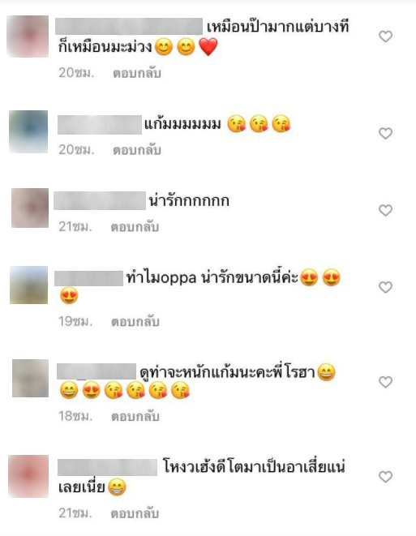Reply (ตอบกลับ) to the โหงวเฮ้งดี comment

[x=135, y=513]
